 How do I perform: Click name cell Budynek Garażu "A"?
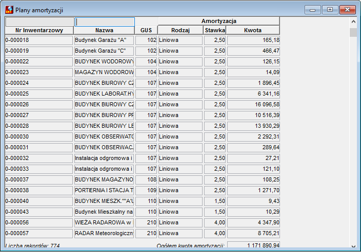tap(104, 40)
